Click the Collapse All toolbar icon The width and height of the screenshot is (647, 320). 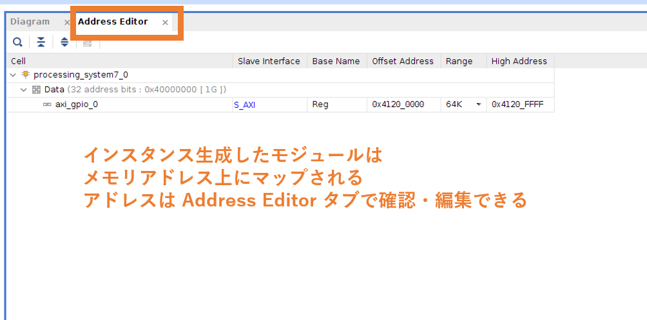pyautogui.click(x=41, y=42)
